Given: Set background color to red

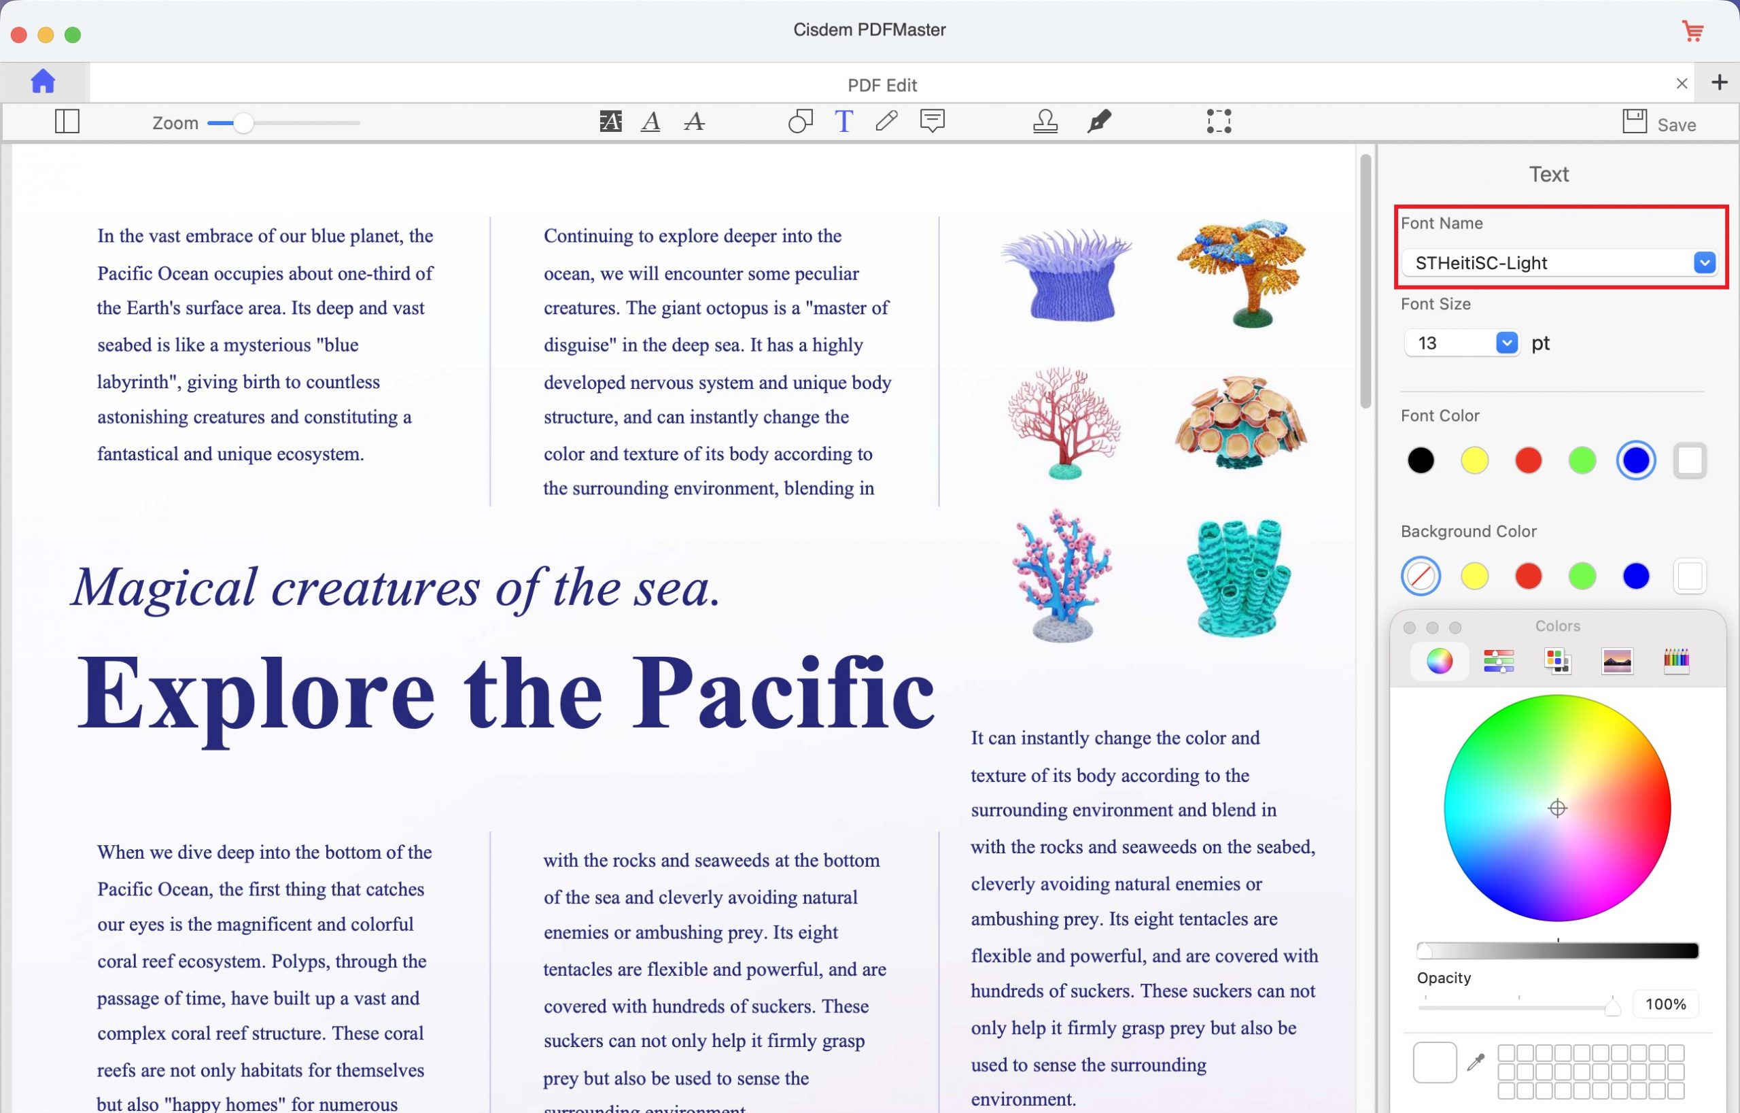Looking at the screenshot, I should click(1529, 576).
